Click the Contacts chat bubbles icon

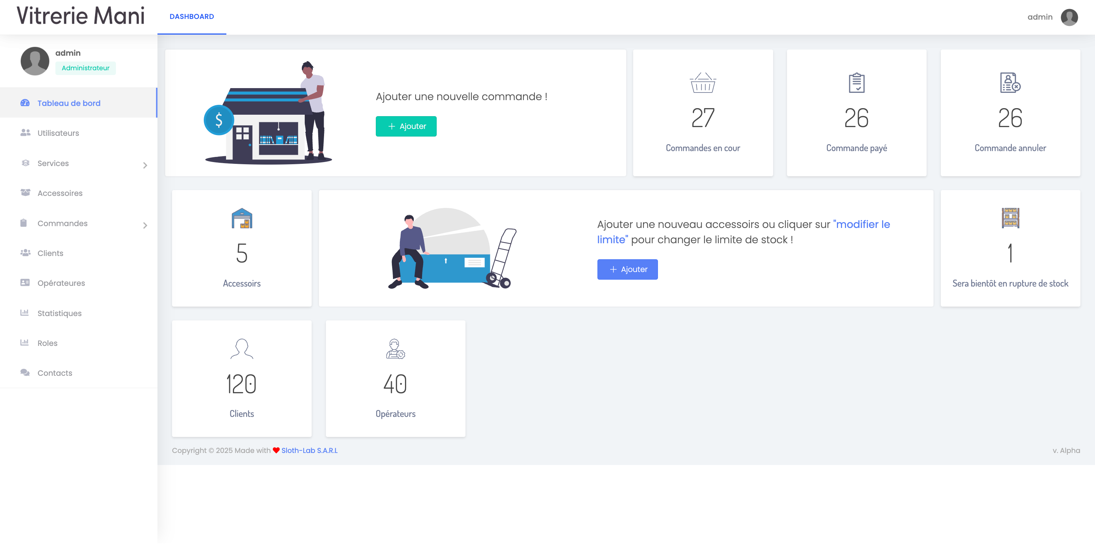click(25, 372)
